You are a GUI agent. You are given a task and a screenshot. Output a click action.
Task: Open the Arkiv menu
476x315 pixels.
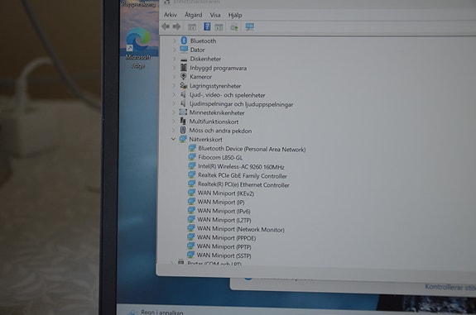pos(171,15)
